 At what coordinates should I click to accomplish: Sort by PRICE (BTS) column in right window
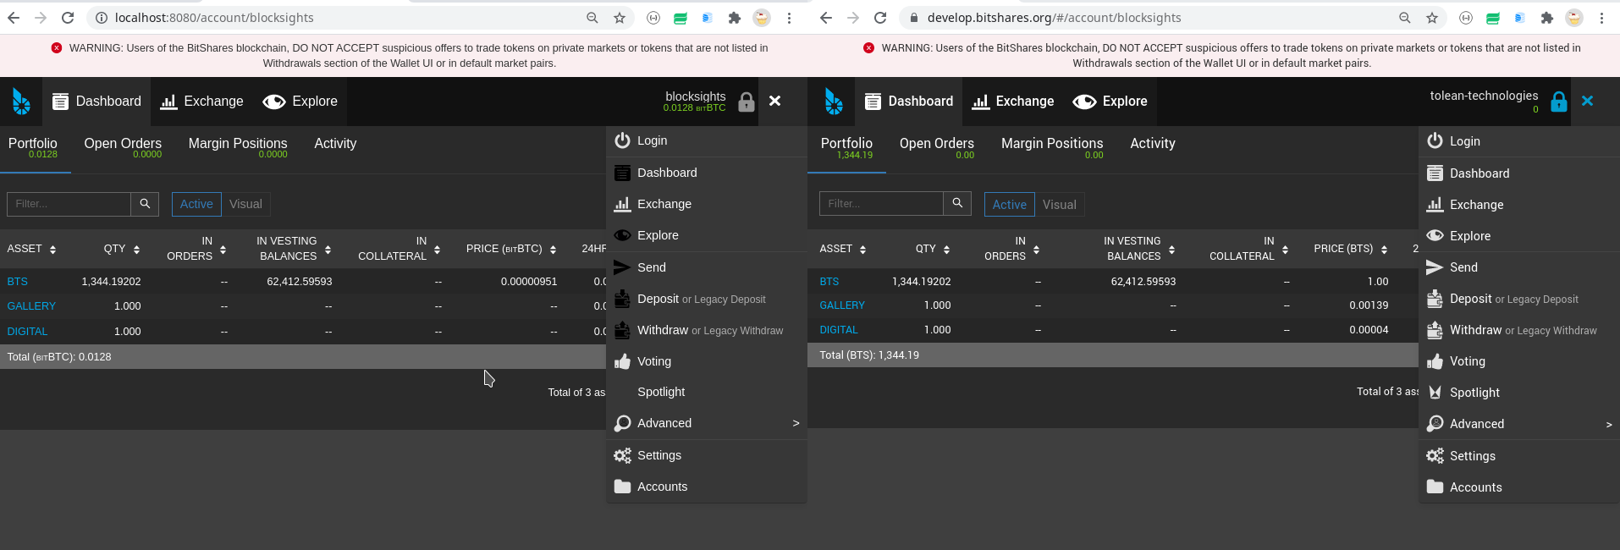click(x=1351, y=249)
